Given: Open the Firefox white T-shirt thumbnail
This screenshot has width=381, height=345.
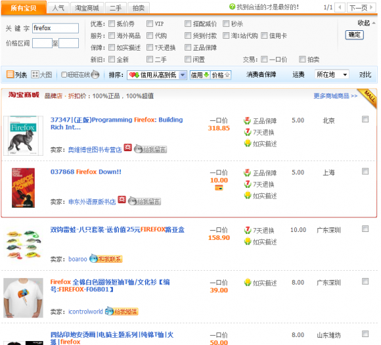Looking at the screenshot, I should point(24,298).
